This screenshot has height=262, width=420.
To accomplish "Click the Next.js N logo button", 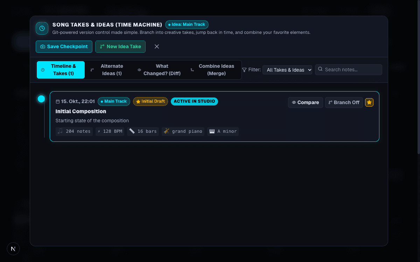I will coord(13,249).
